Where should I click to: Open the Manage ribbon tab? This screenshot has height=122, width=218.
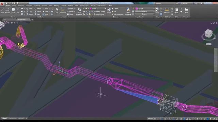57,6
